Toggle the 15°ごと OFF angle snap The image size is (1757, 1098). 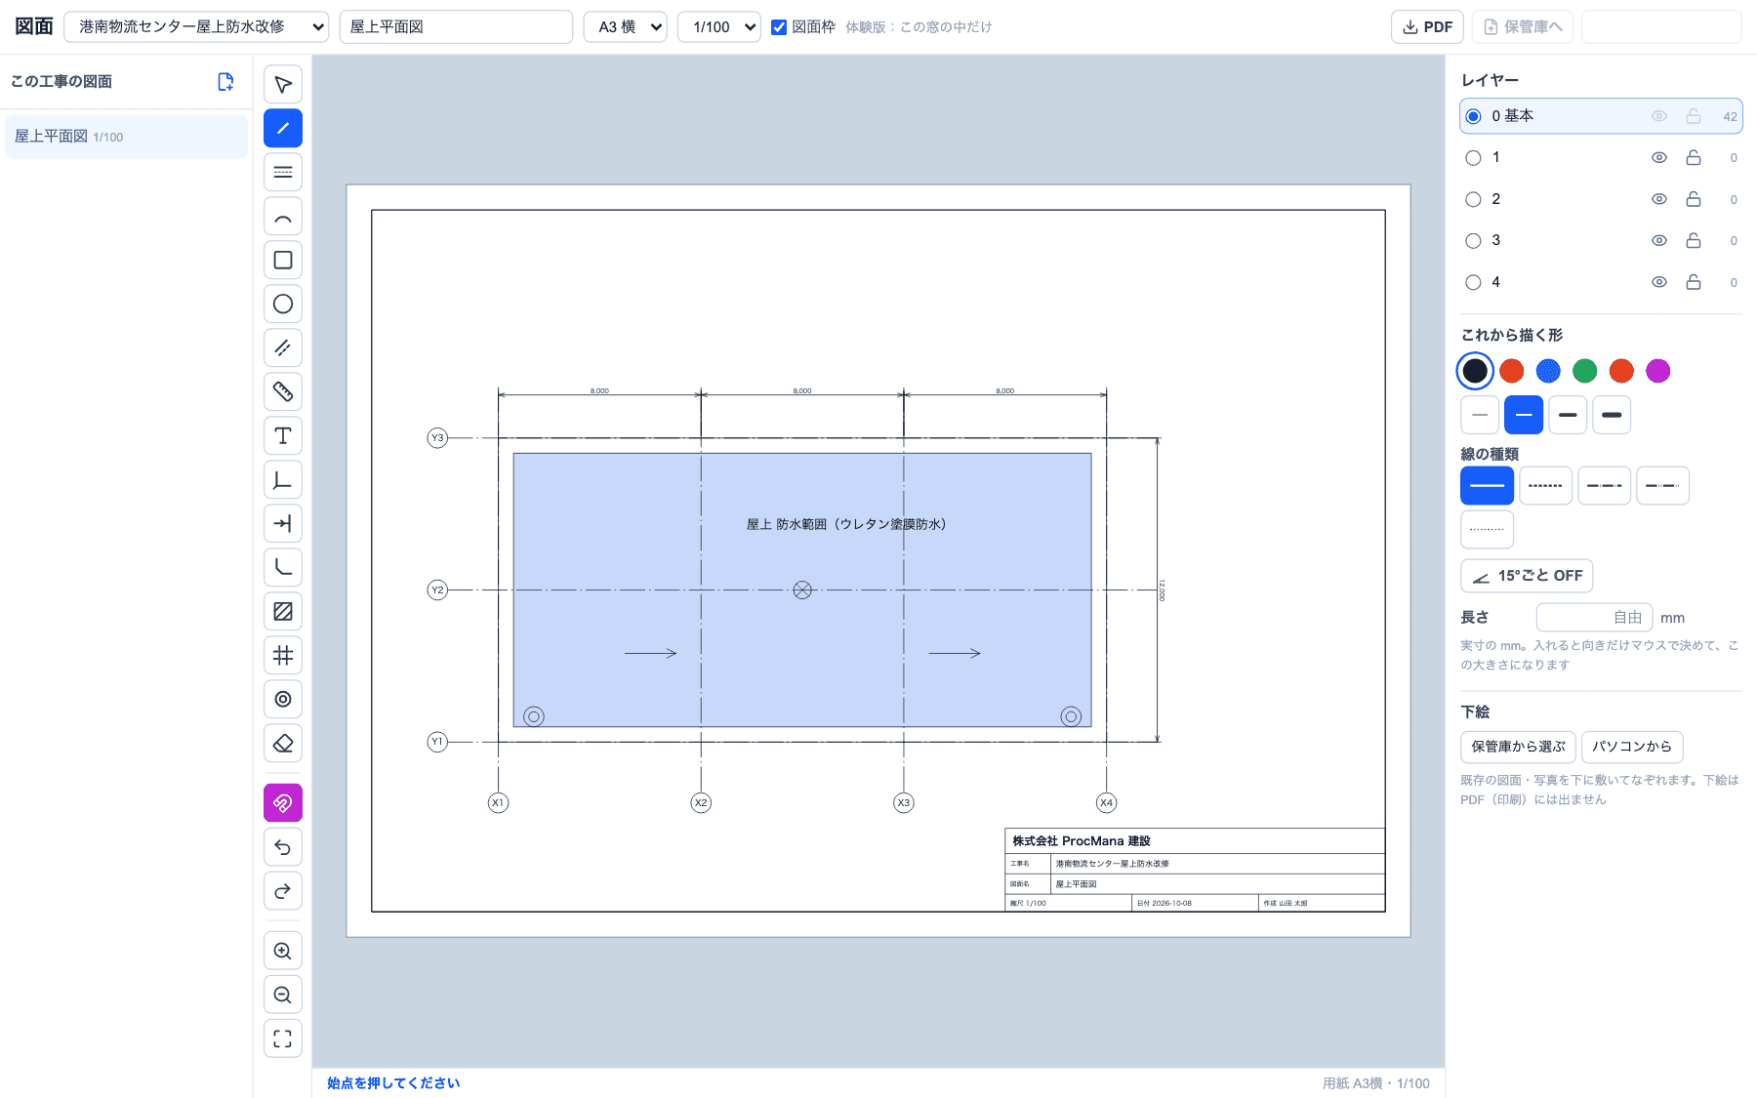tap(1527, 576)
